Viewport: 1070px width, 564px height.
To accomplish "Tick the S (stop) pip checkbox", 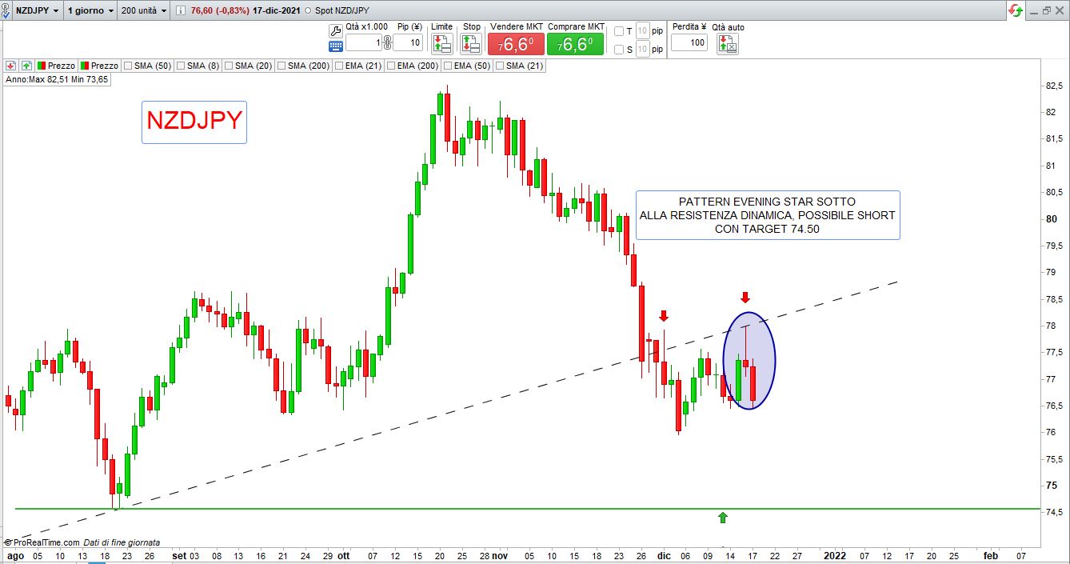I will click(618, 50).
